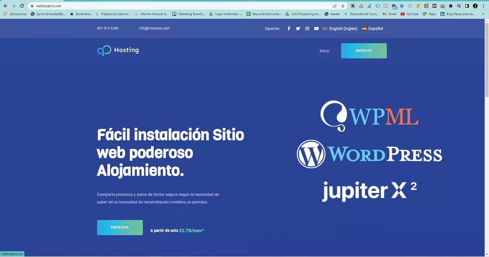The height and width of the screenshot is (257, 489).
Task: View site info via the padlock icon
Action: (32, 6)
